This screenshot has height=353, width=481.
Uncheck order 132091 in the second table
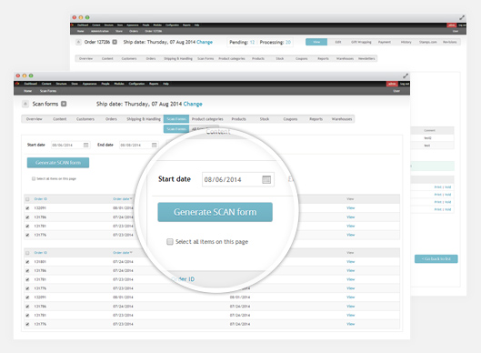click(x=27, y=298)
